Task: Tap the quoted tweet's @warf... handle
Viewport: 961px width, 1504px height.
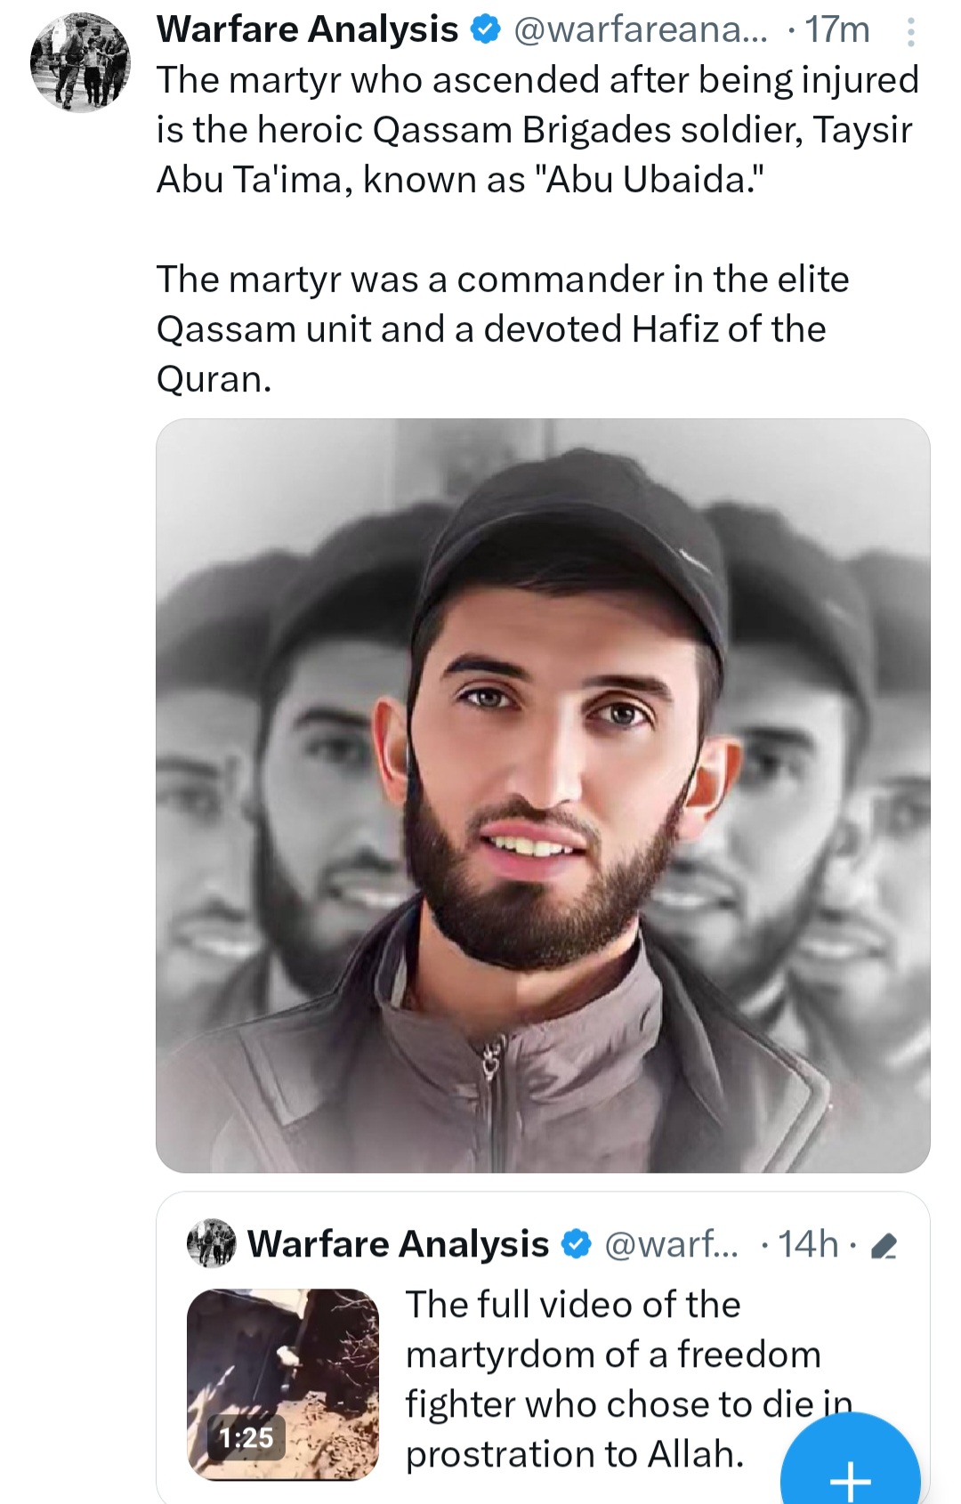Action: (x=672, y=1244)
